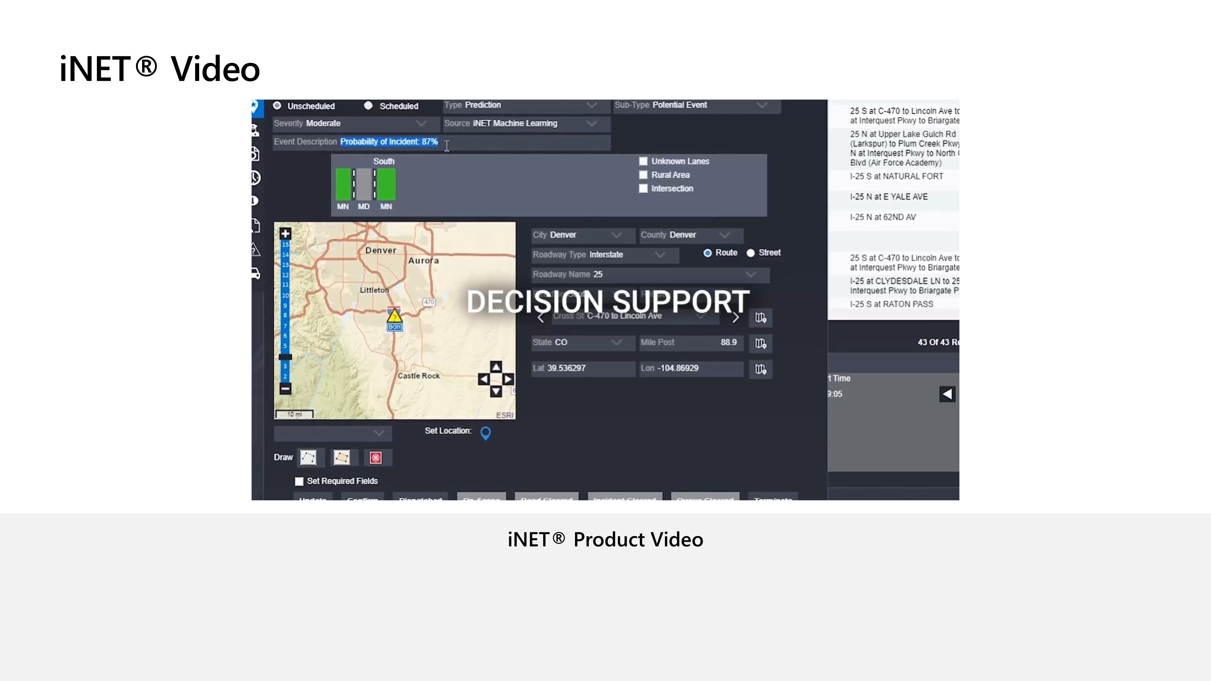Screen dimensions: 1211x681
Task: Click the red delete drawing icon
Action: (376, 458)
